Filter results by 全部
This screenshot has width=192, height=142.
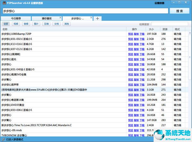point(6,24)
